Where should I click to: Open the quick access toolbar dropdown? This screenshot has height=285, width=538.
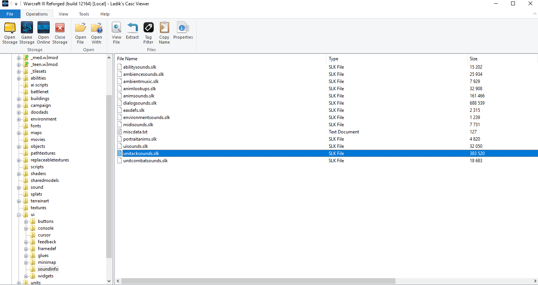pos(16,4)
